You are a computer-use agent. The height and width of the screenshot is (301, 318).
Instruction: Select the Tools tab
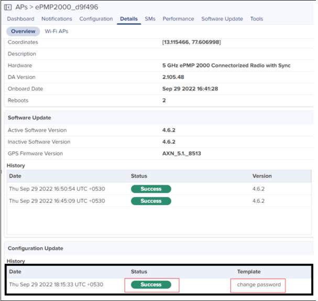257,19
